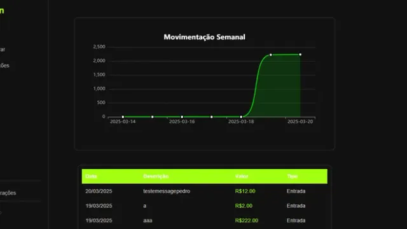Select the 'aaa' description cell
Viewport: 407px width, 229px height.
pos(148,221)
